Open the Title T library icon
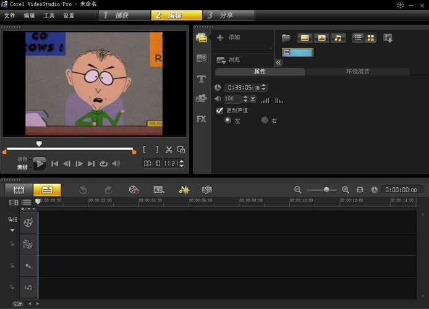 tap(202, 79)
